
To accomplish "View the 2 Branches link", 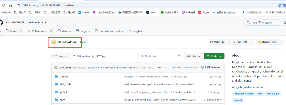I will coord(81,56).
